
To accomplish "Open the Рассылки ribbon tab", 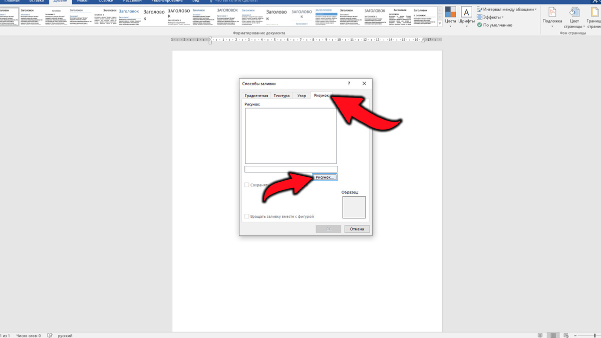I will (133, 2).
